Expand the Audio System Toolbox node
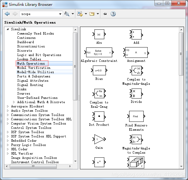This screenshot has height=180, width=188. coord(8,111)
